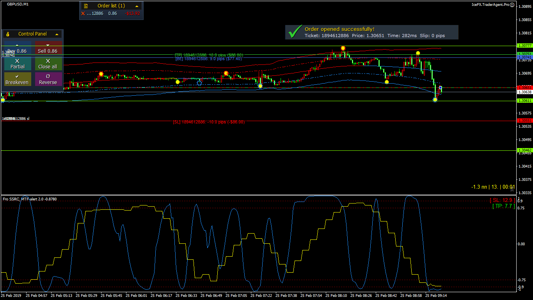Viewport: 533px width, 300px height.
Task: Click the green 1.30777 price tag
Action: 524,46
